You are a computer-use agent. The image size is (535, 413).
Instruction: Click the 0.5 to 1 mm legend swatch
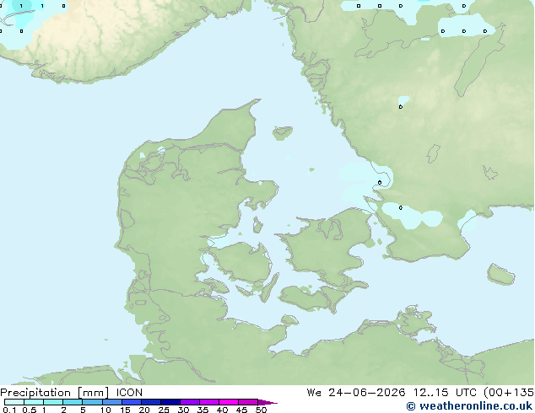[x=34, y=402]
